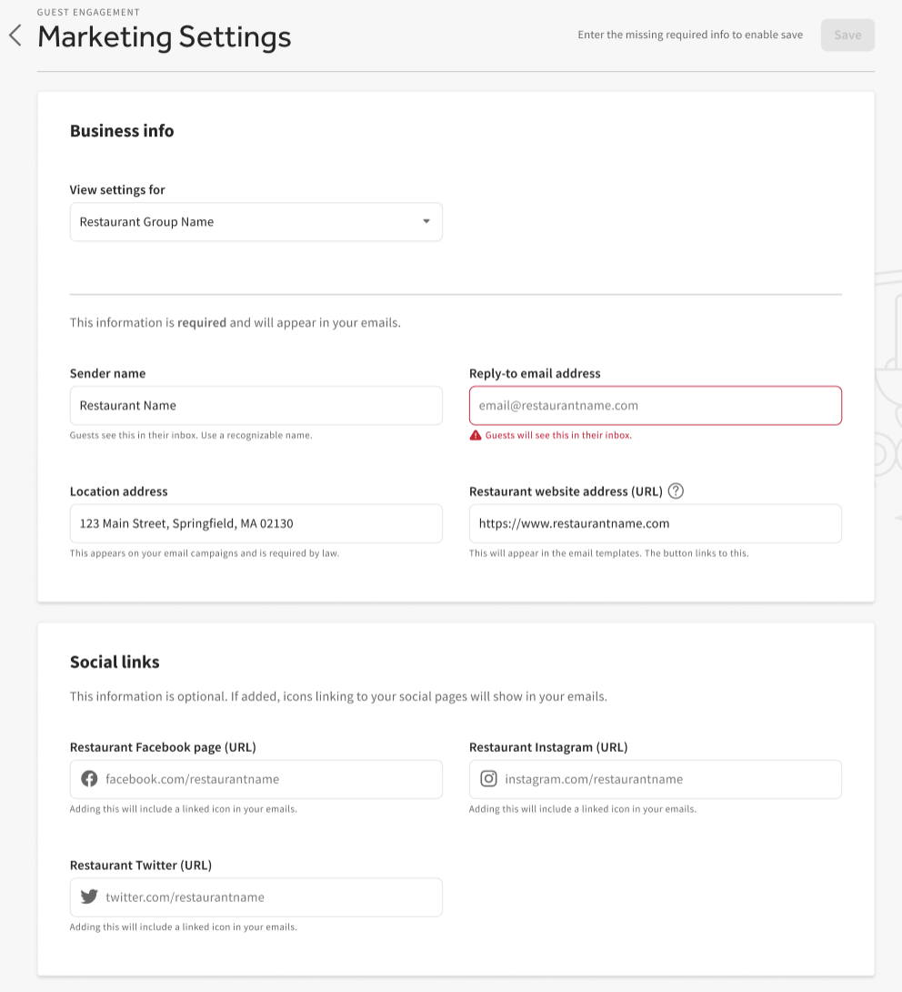Focus the Restaurant Instagram URL field
The height and width of the screenshot is (992, 902).
pos(668,779)
